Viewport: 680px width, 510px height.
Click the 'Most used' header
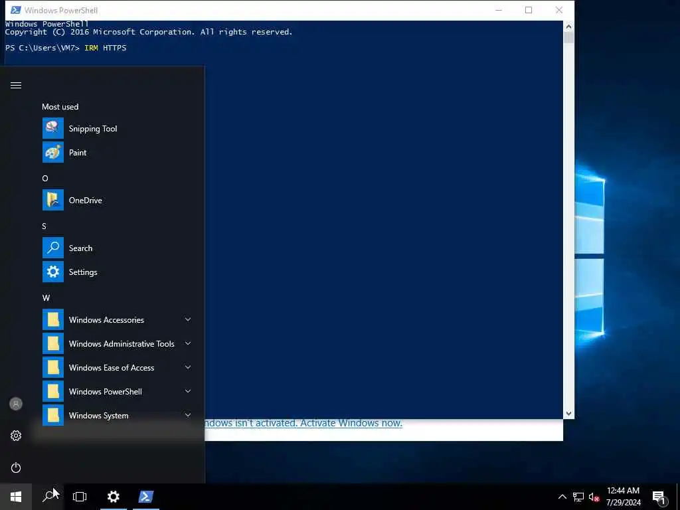point(60,107)
